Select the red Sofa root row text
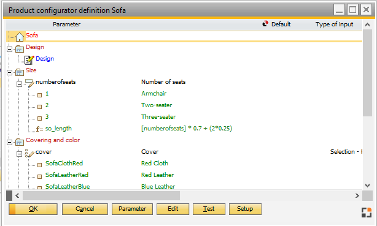The image size is (377, 226). [32, 36]
